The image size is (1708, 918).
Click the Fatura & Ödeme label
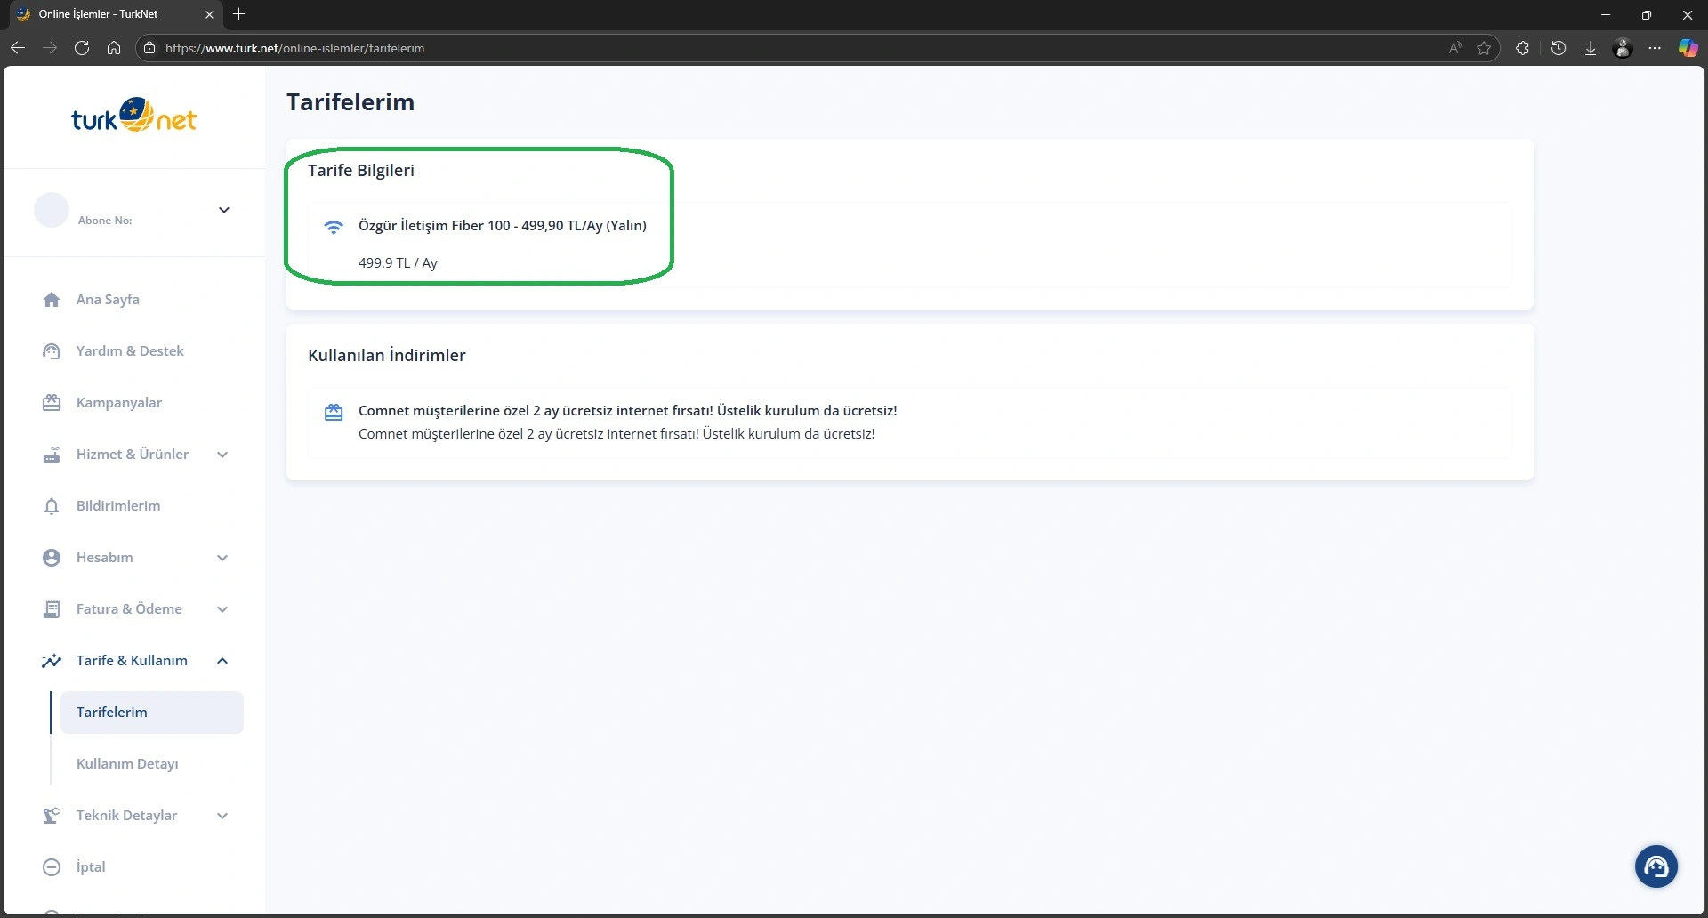click(x=129, y=609)
